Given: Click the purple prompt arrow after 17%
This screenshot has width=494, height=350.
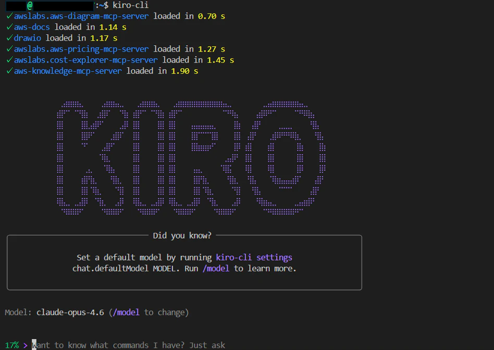Looking at the screenshot, I should point(25,346).
